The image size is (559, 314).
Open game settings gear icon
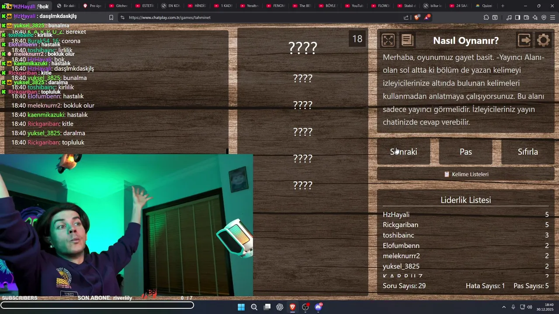tap(543, 40)
